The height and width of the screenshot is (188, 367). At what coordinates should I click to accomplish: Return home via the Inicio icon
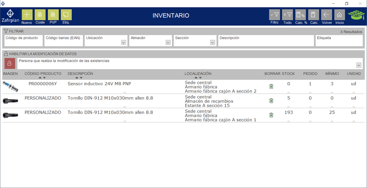339,15
